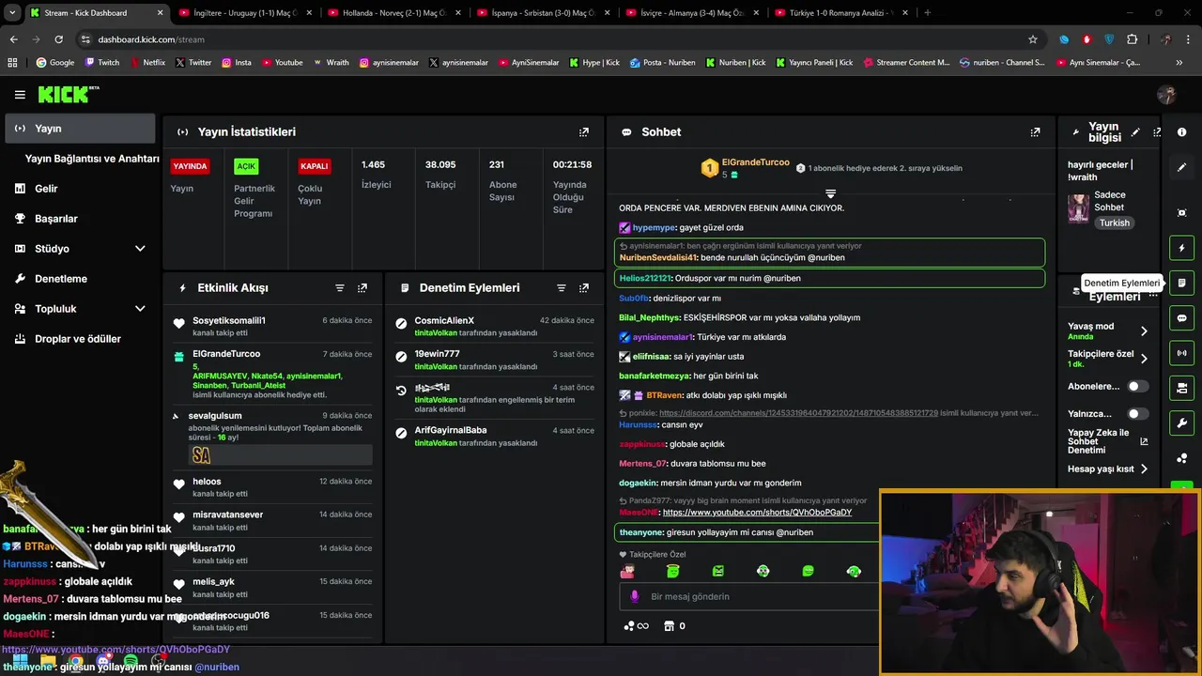Bookmark this page with the star icon

pyautogui.click(x=1033, y=39)
